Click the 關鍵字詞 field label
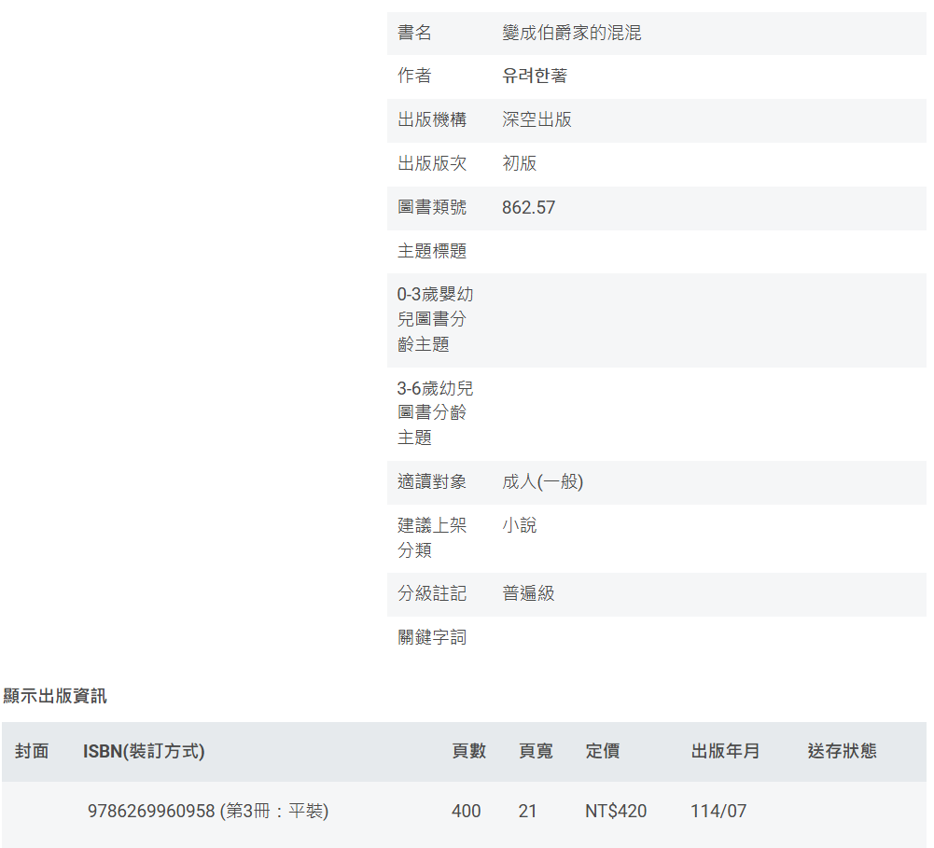 tap(432, 638)
